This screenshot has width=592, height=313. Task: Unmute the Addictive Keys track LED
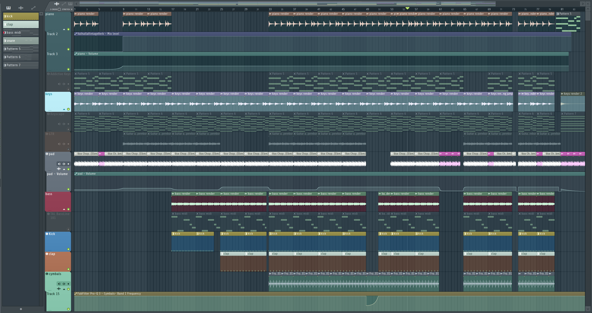coord(68,89)
